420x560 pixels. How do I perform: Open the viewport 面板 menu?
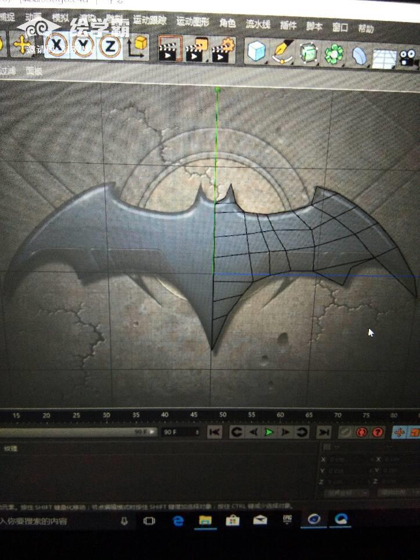click(34, 71)
